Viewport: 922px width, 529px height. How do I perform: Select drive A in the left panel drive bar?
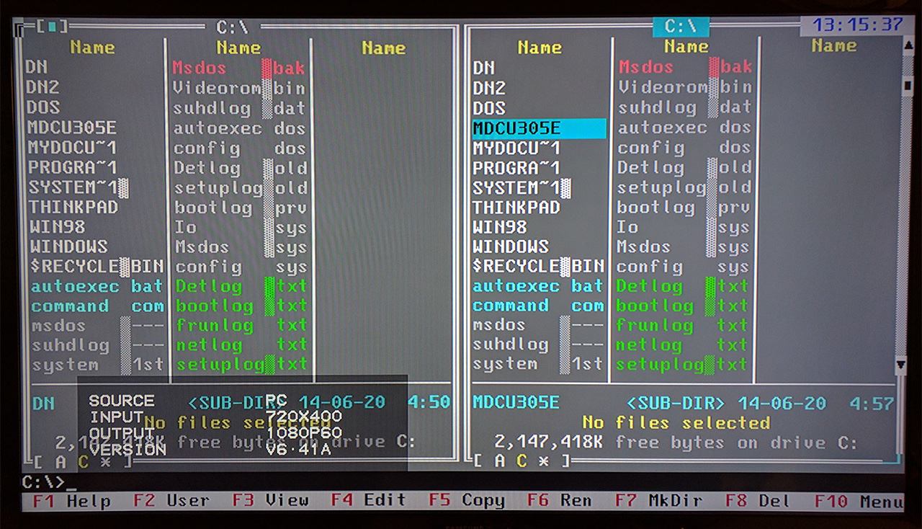pos(61,461)
